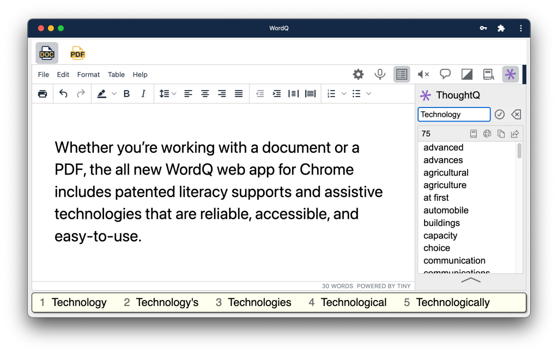Select the word 'automobile'

446,210
